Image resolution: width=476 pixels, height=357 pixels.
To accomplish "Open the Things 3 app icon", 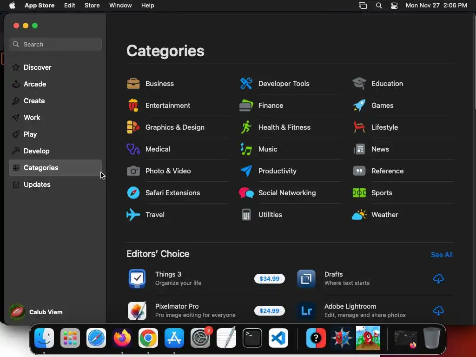I will pyautogui.click(x=137, y=278).
